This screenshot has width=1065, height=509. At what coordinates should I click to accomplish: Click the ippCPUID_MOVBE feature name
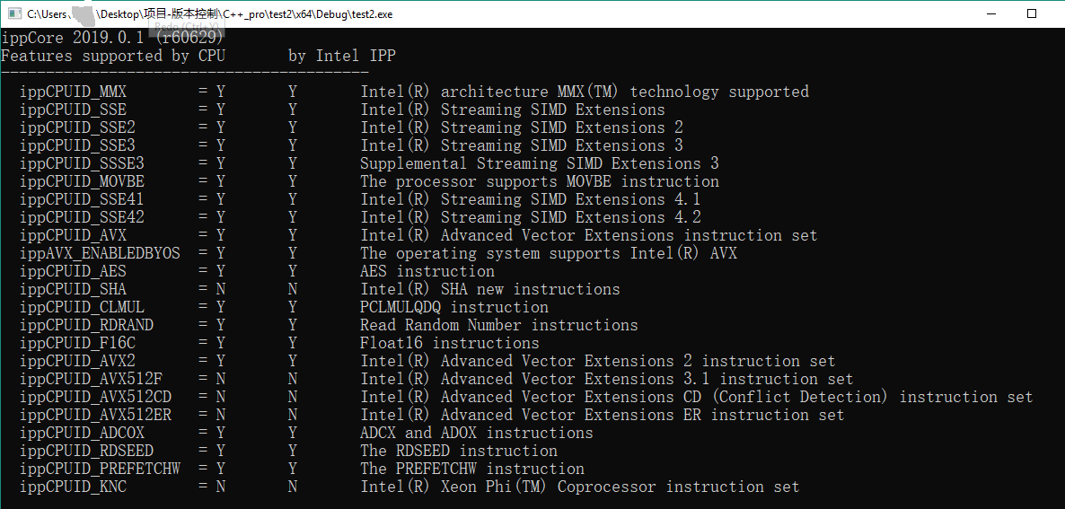coord(82,181)
